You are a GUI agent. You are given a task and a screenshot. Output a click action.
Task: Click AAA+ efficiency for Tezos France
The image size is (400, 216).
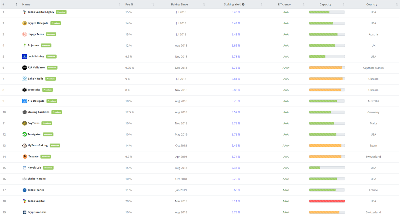(x=286, y=190)
